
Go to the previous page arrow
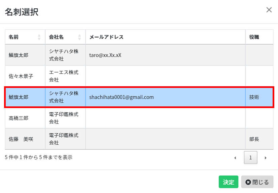235,158
